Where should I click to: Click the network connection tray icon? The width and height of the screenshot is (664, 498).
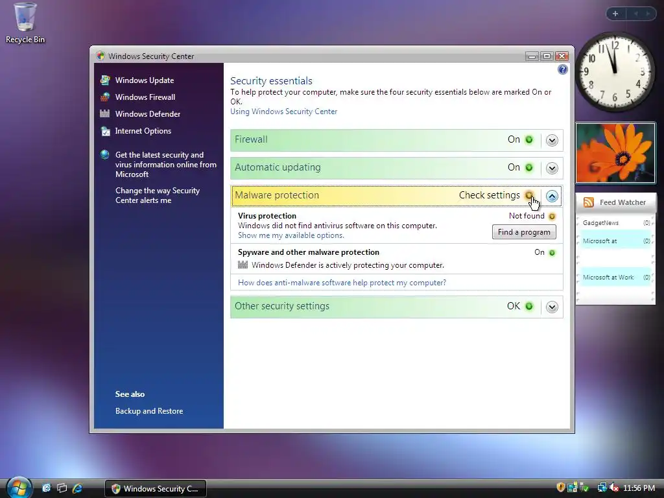point(602,488)
